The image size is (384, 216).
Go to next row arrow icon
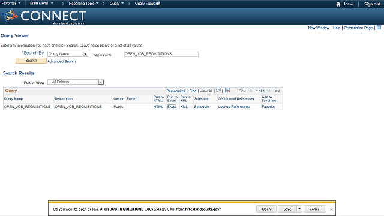269,91
